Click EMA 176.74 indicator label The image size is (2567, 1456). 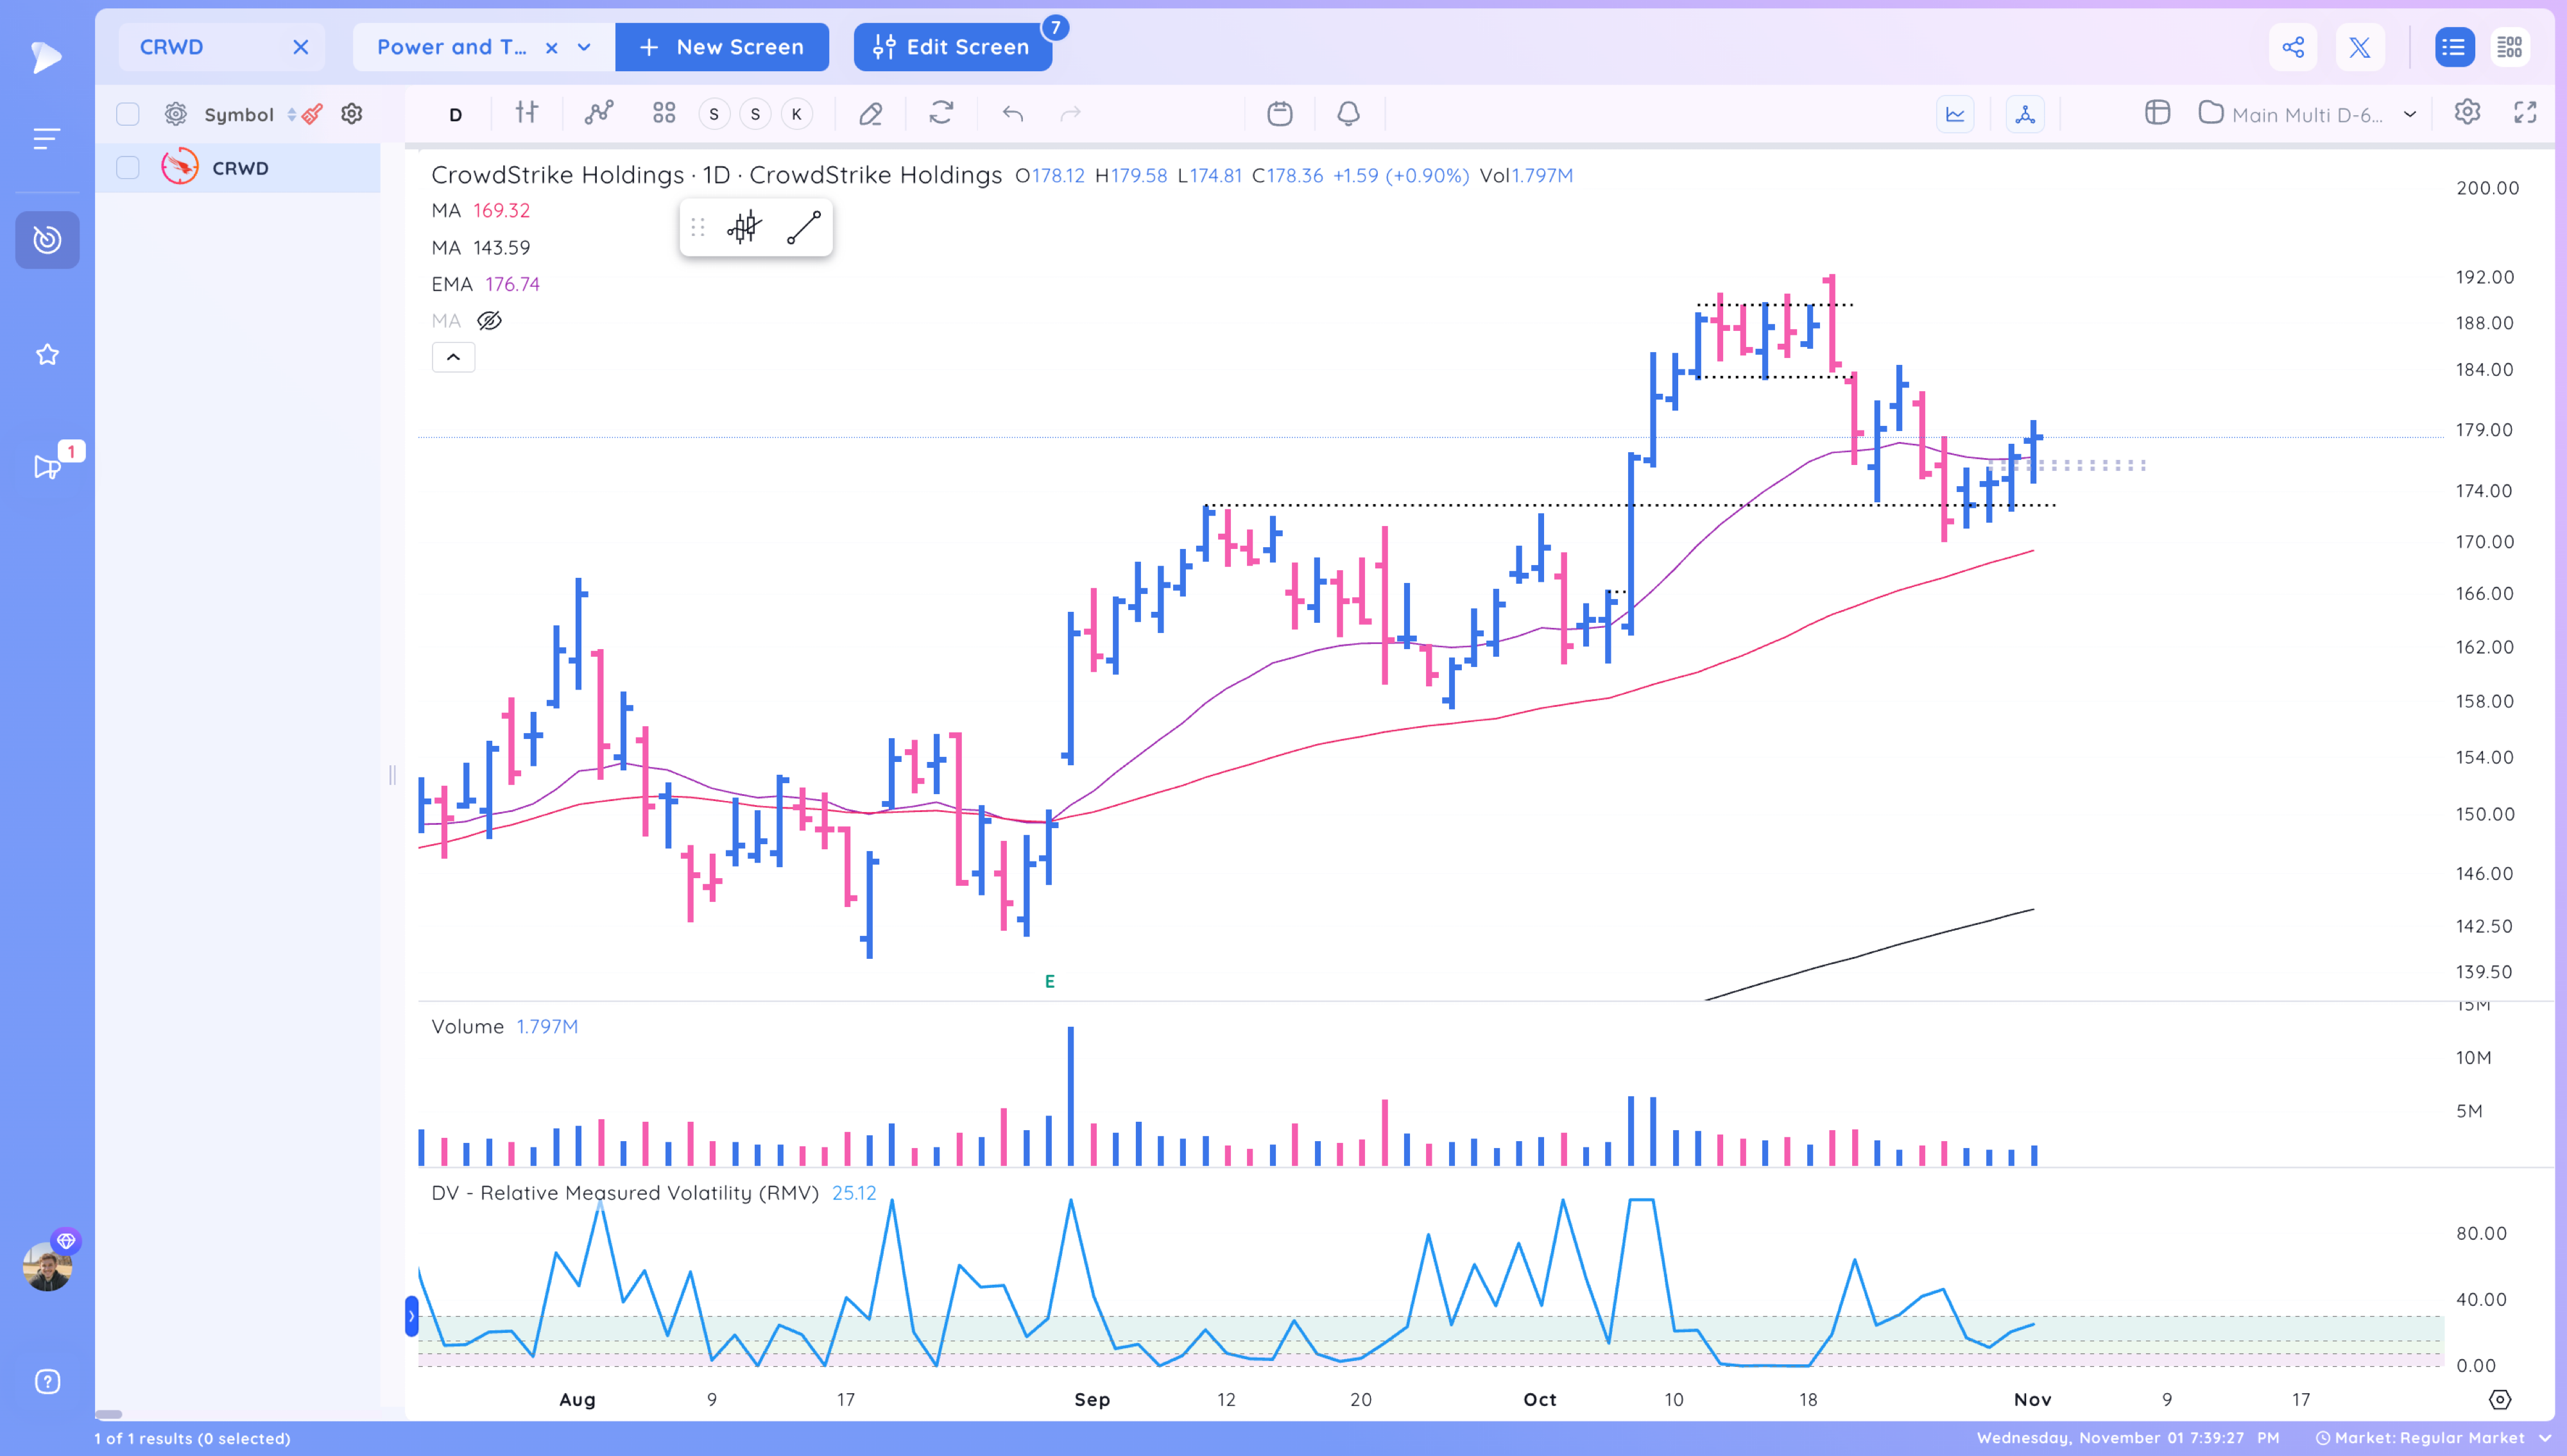(x=485, y=284)
